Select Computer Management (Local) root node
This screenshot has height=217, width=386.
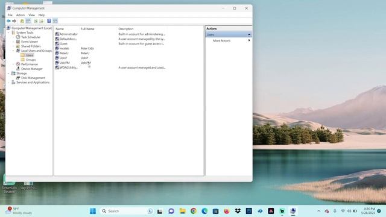pos(30,28)
